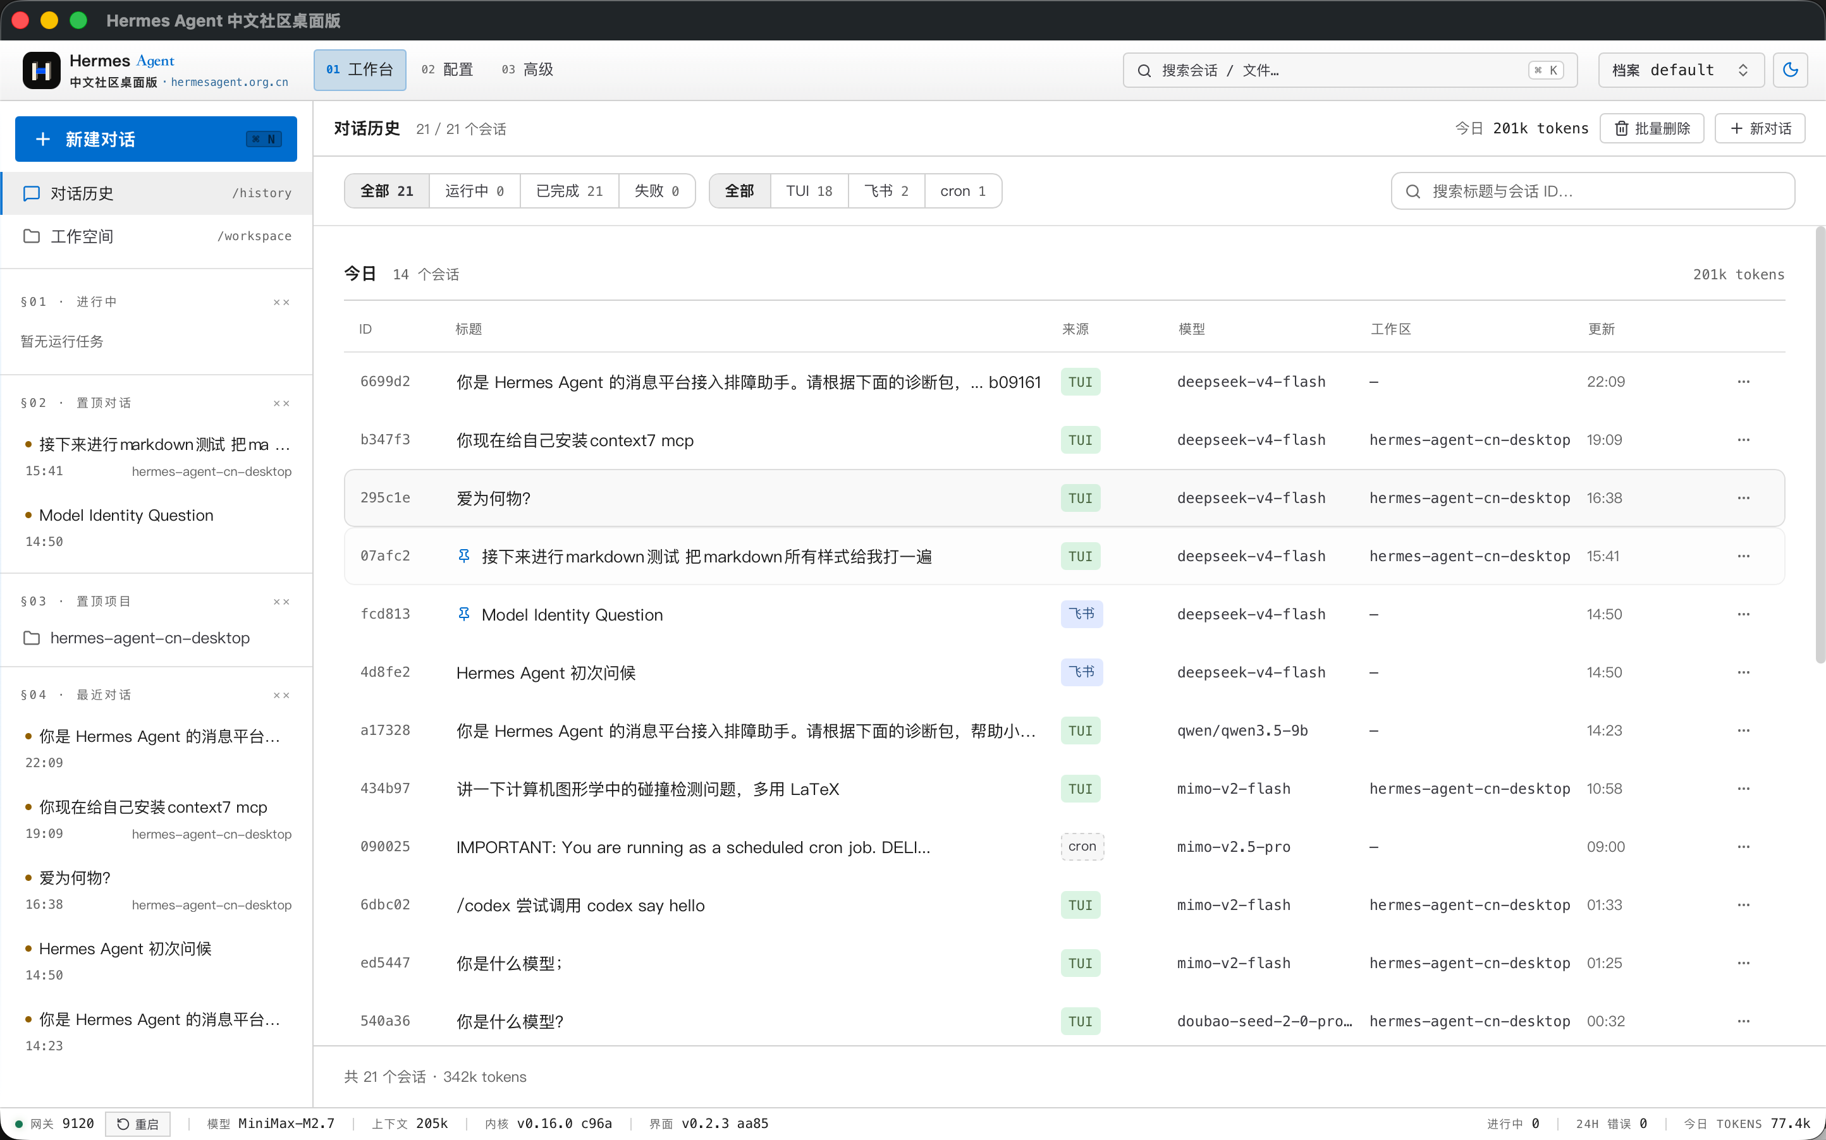Image resolution: width=1826 pixels, height=1140 pixels.
Task: Unpin the markdown测试 session via pin icon
Action: click(x=464, y=555)
